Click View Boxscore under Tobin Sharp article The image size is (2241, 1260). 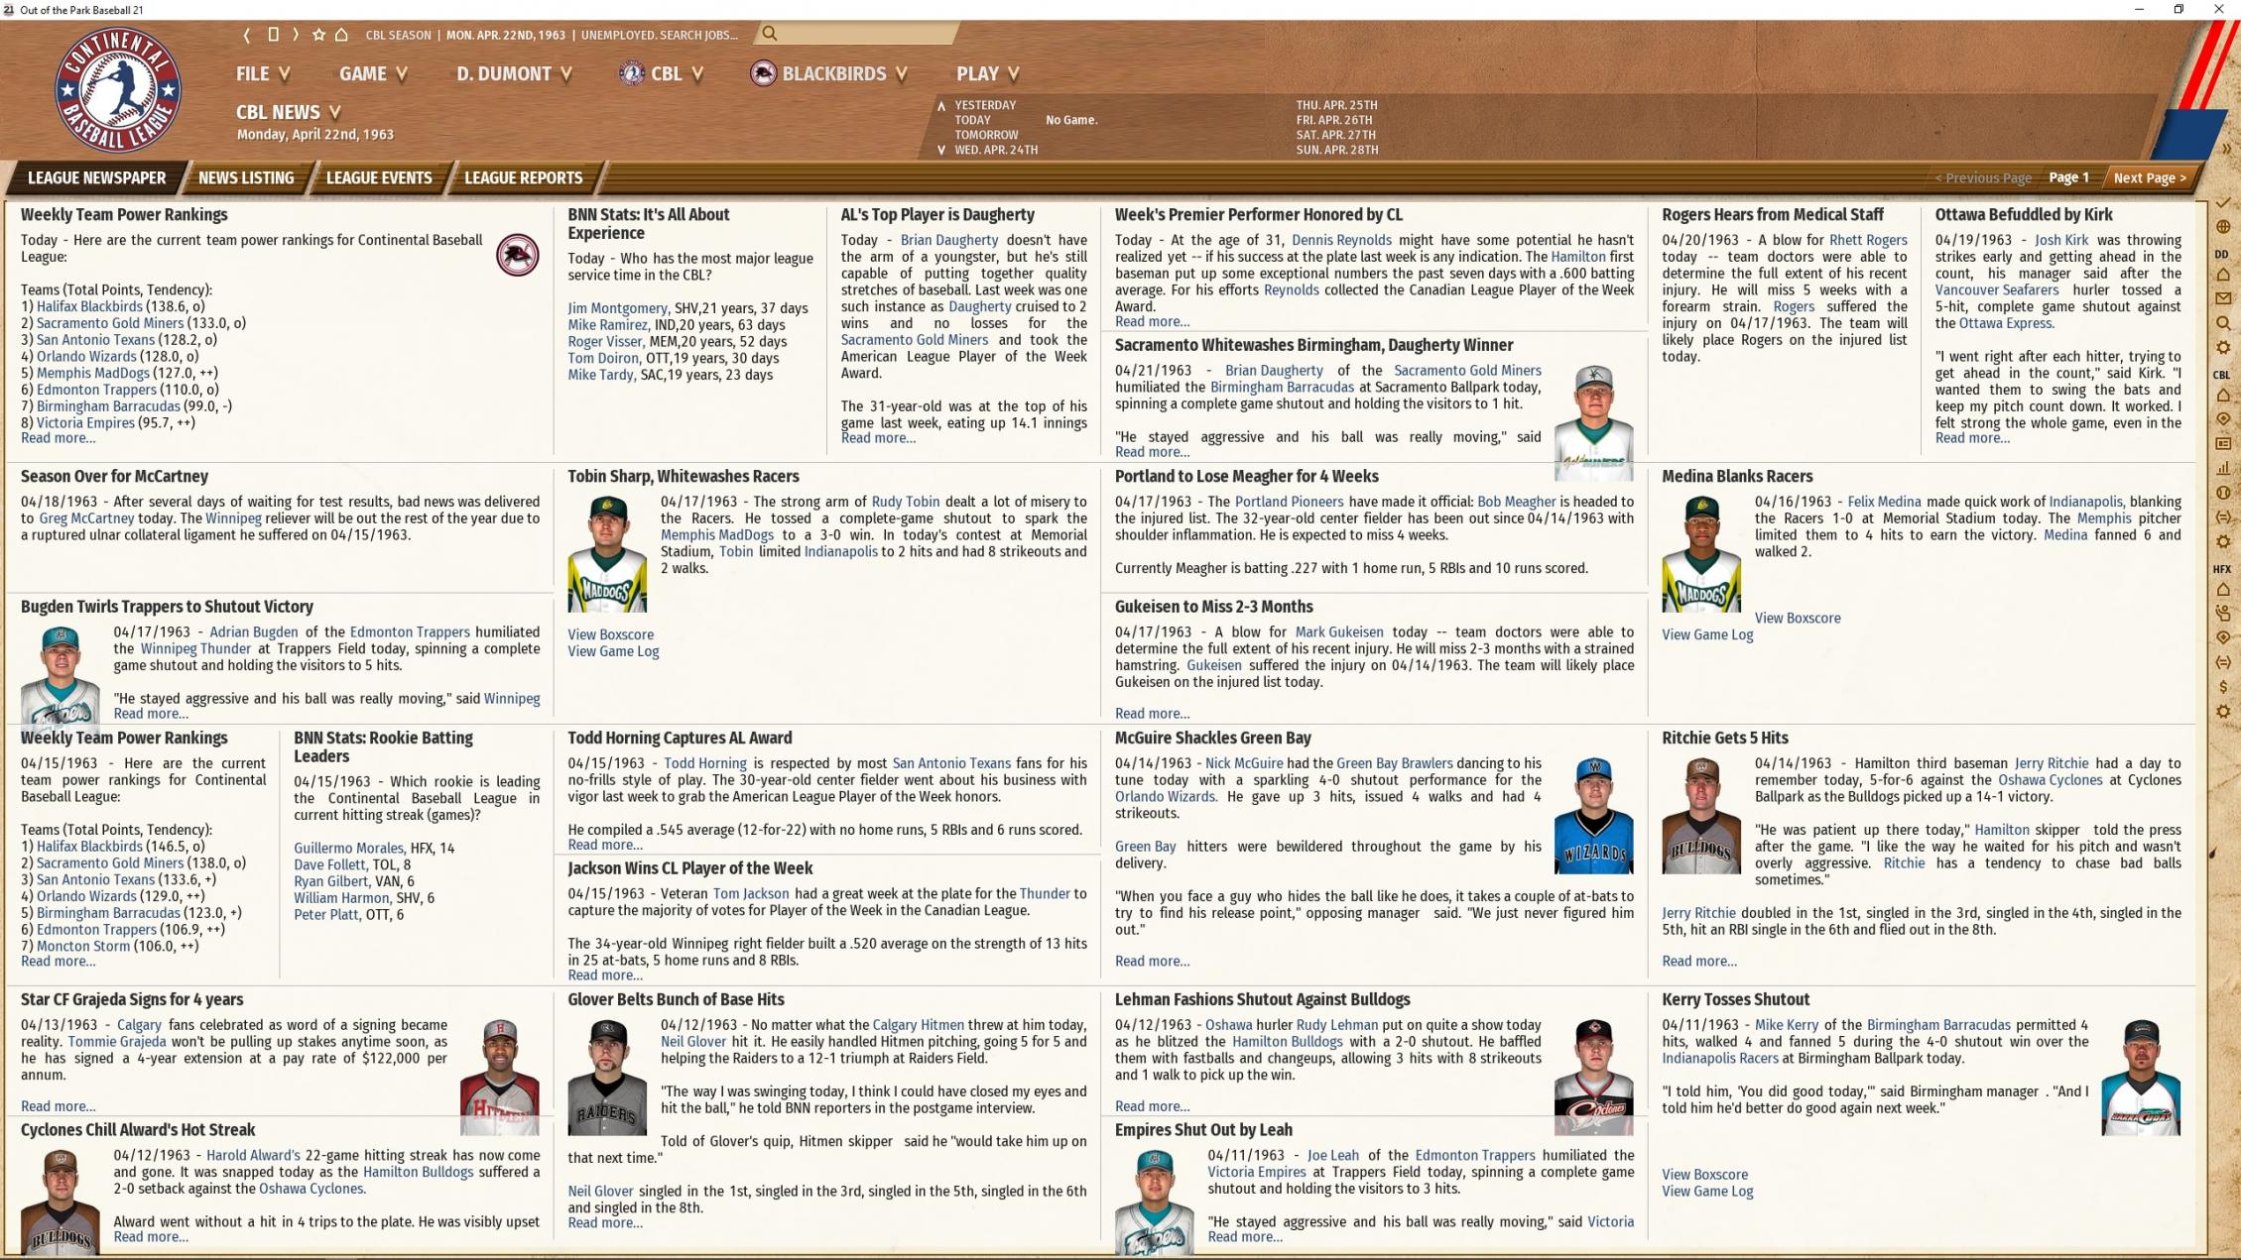pyautogui.click(x=610, y=634)
